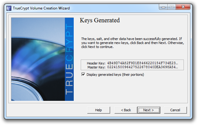Click the TrueCrypt disc banner image
Image resolution: width=198 pixels, height=125 pixels.
(43, 59)
